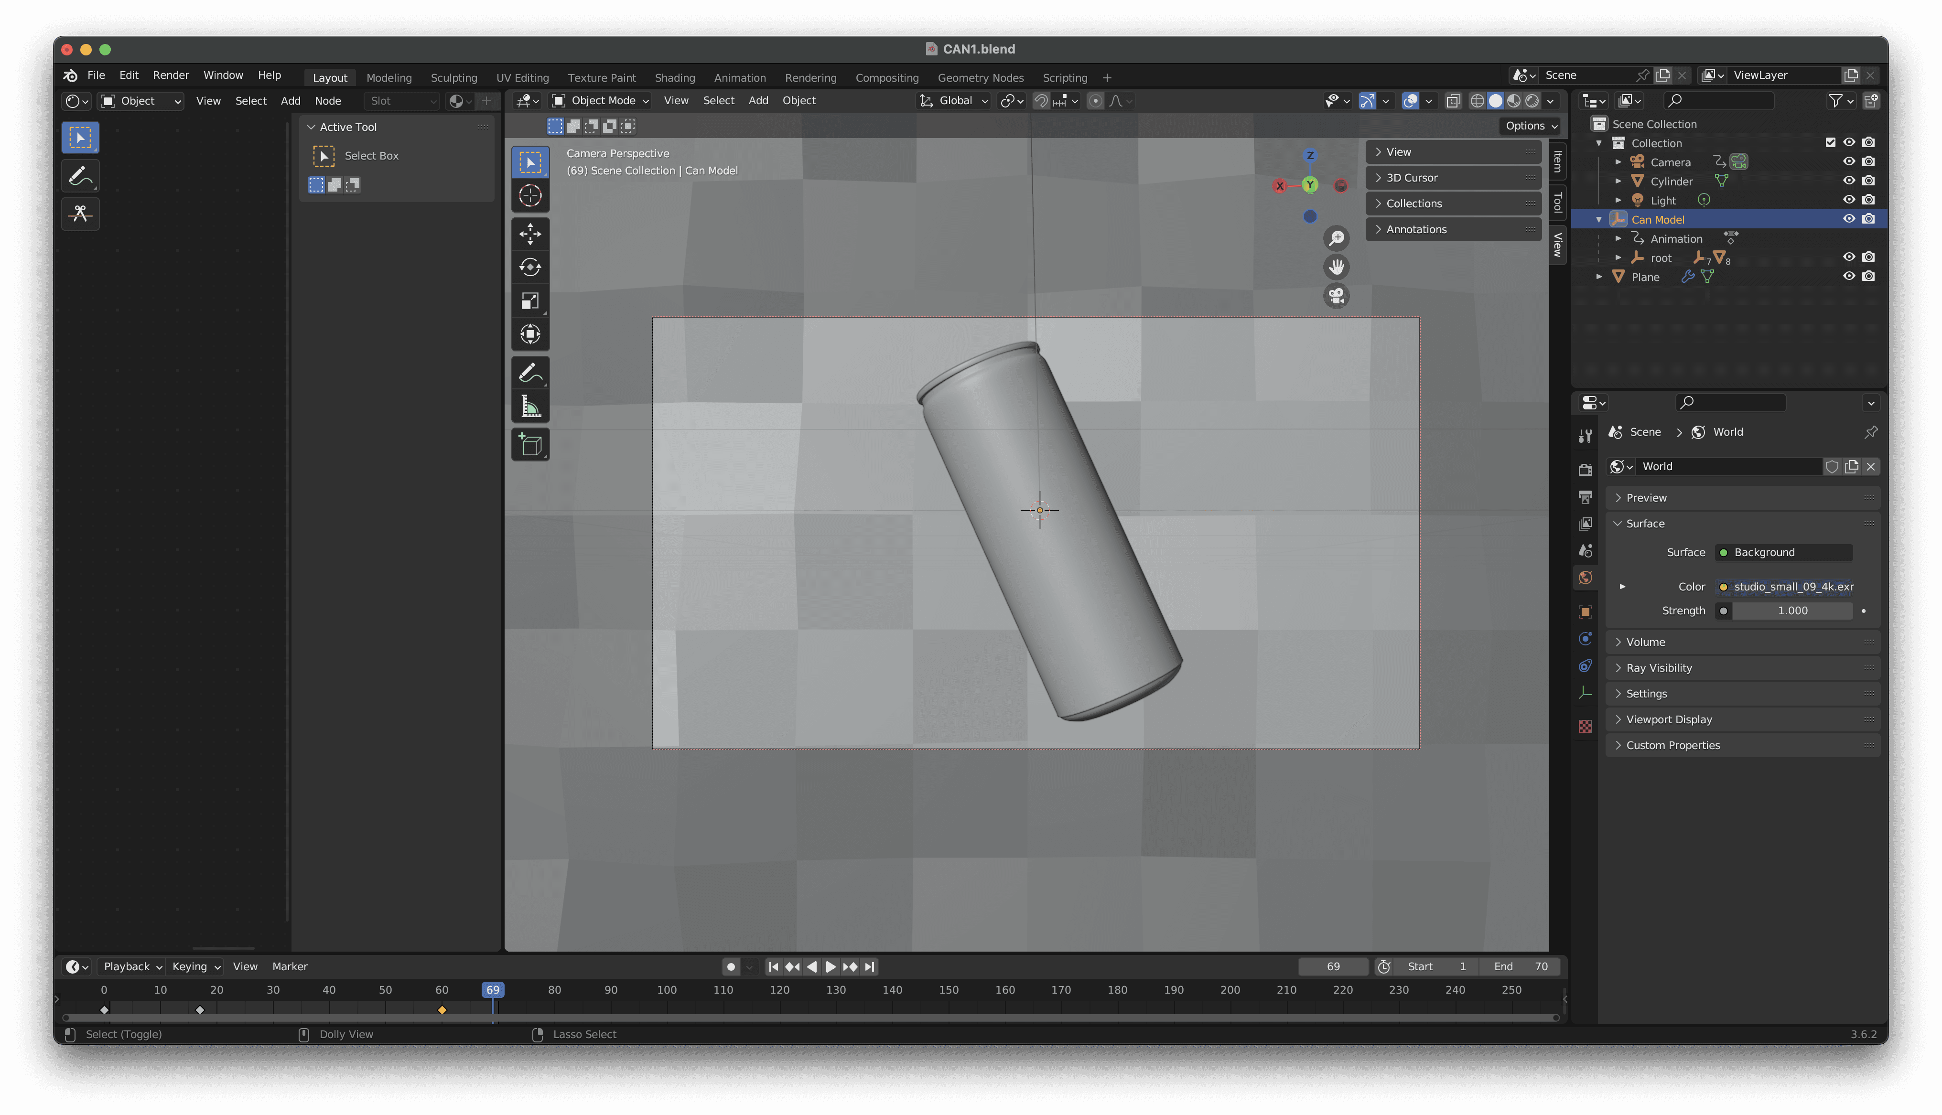Screen dimensions: 1942x1115
Task: Activate the Measure tool
Action: click(x=530, y=407)
